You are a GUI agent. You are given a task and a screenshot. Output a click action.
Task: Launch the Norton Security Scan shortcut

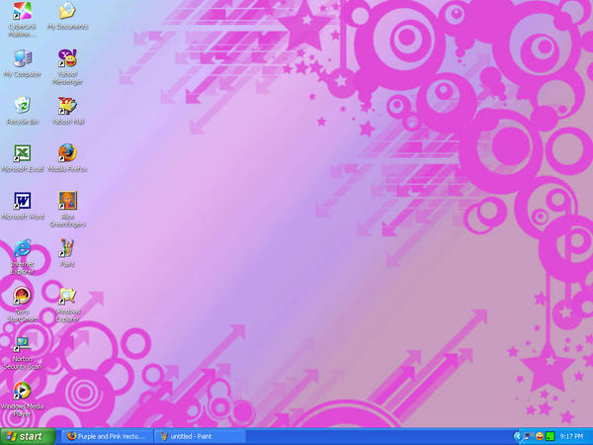point(22,343)
